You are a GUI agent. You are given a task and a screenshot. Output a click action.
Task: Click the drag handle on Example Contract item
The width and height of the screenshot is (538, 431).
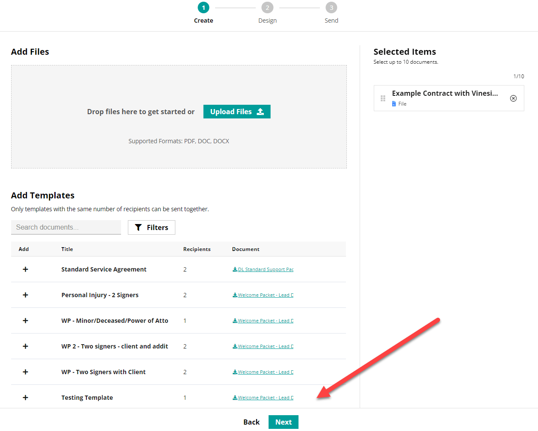click(383, 98)
